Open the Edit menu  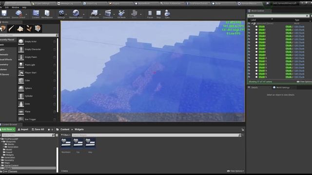point(7,7)
